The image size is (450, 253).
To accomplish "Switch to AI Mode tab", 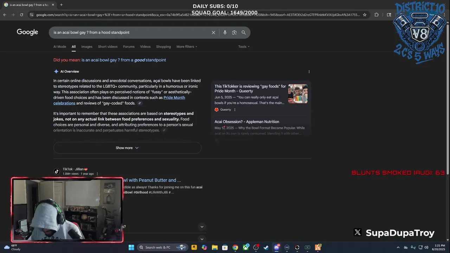I will (60, 47).
